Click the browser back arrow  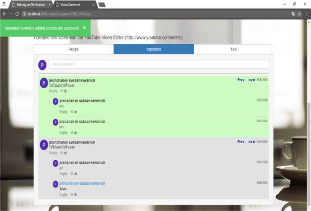(x=4, y=14)
